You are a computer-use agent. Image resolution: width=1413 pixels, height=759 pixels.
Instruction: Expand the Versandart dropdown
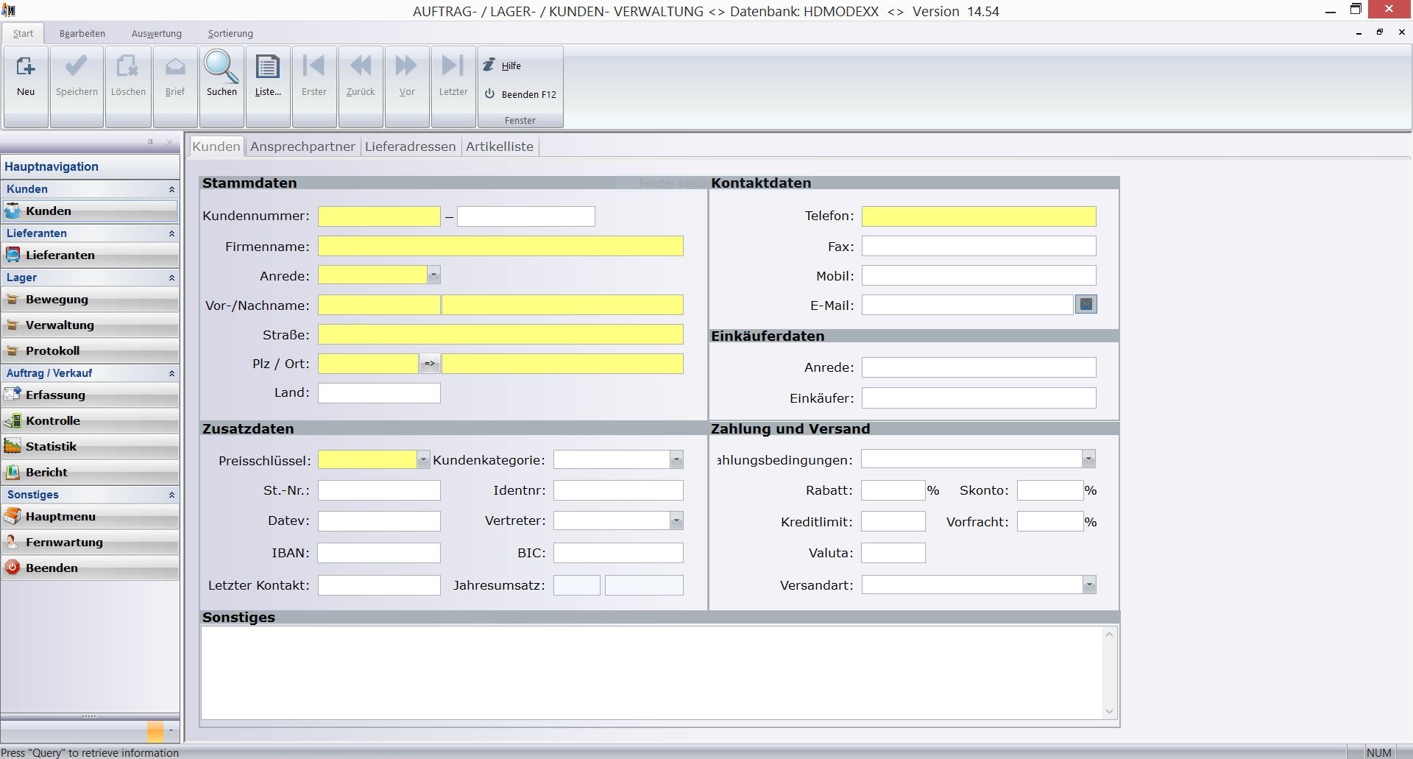(1089, 585)
